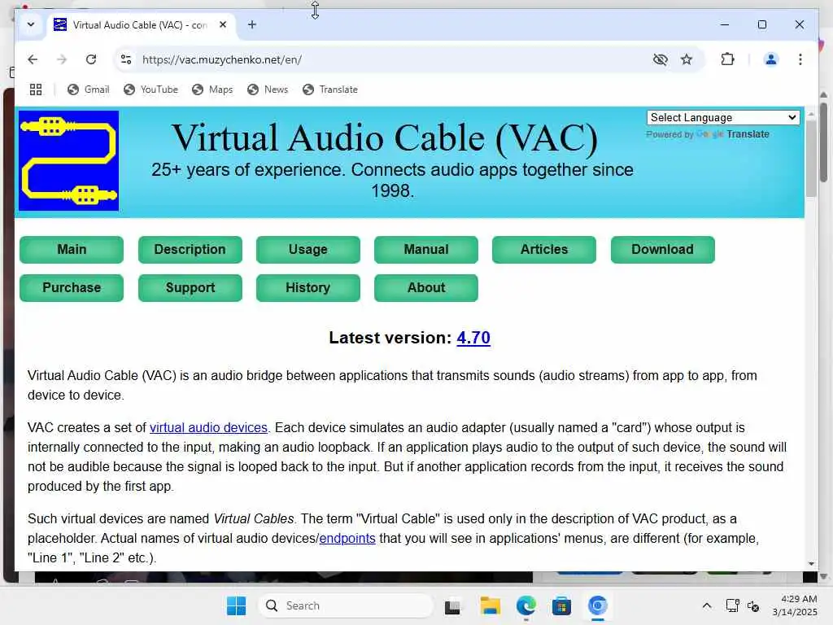The height and width of the screenshot is (625, 833).
Task: Open the Manual page
Action: 426,249
